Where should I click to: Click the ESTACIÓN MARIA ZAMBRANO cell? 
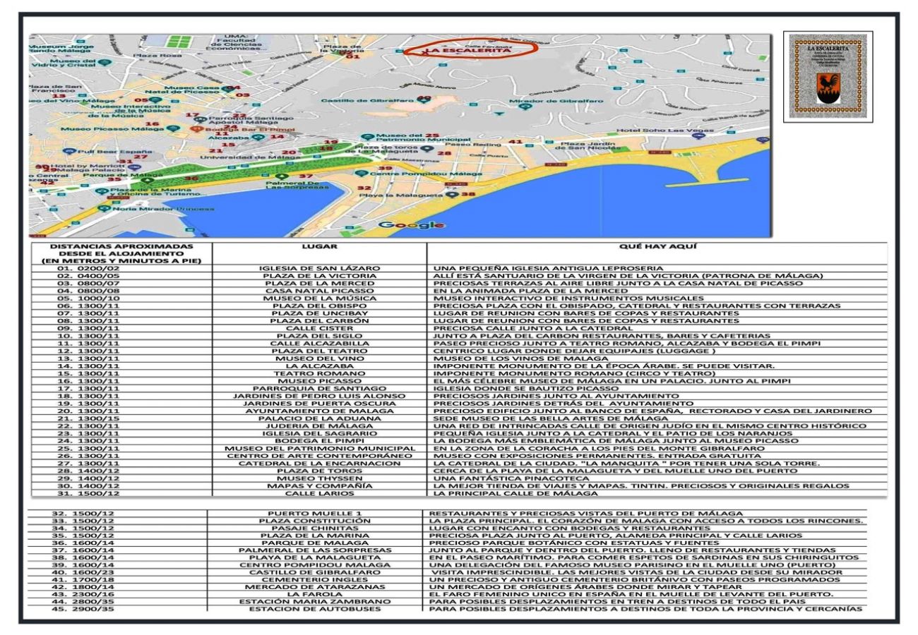(x=315, y=601)
